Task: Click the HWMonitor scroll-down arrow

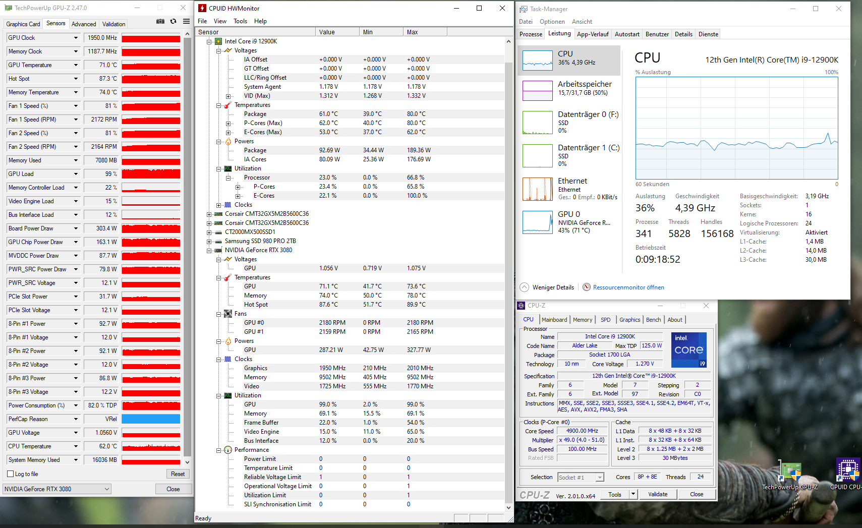Action: click(x=508, y=508)
